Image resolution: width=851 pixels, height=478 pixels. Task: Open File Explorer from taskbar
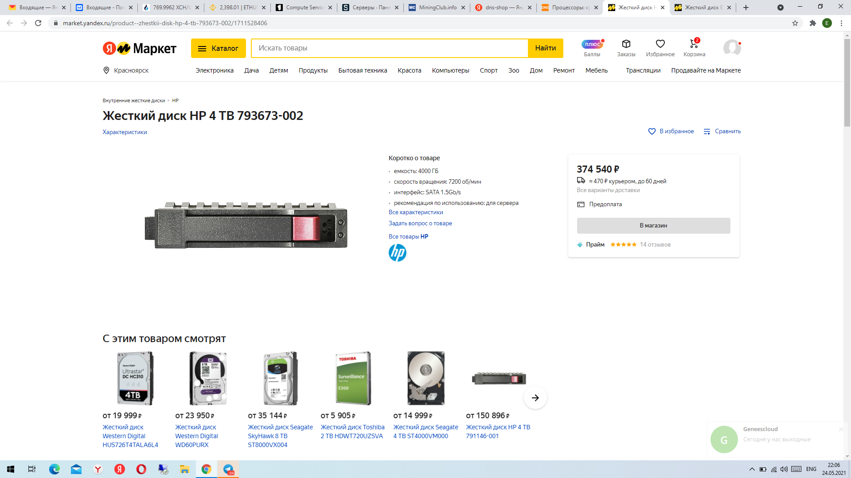(x=185, y=469)
